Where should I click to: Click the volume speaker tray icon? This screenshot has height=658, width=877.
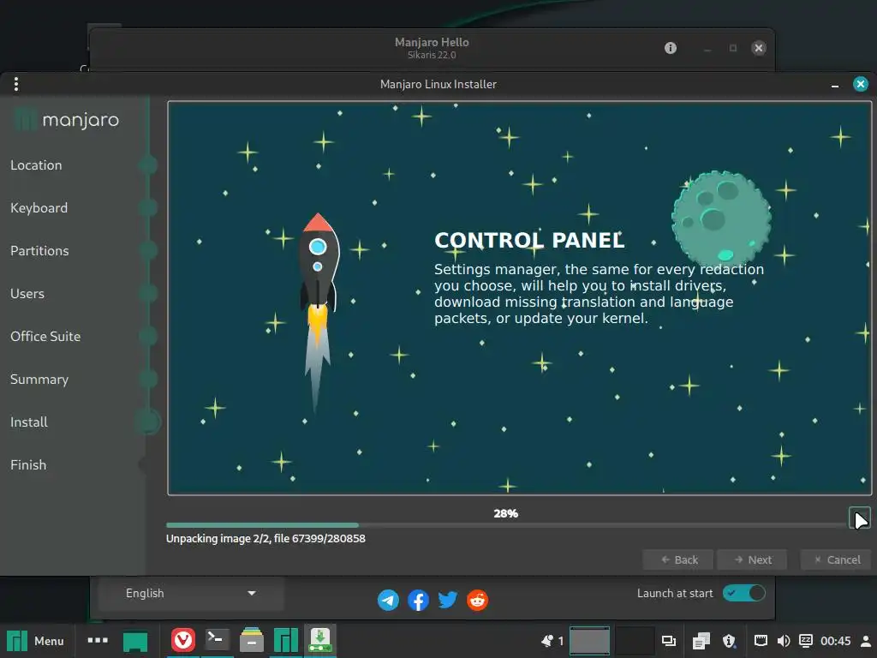784,641
